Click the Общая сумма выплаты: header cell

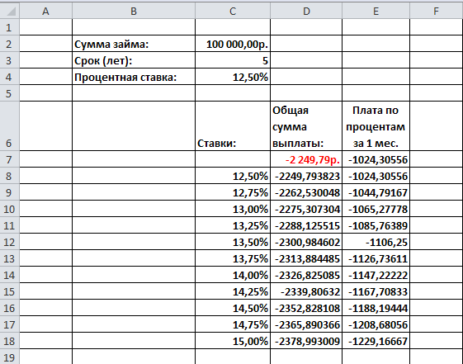click(306, 126)
